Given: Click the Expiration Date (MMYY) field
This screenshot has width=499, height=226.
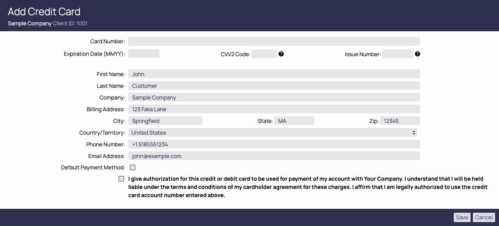Looking at the screenshot, I should point(144,53).
